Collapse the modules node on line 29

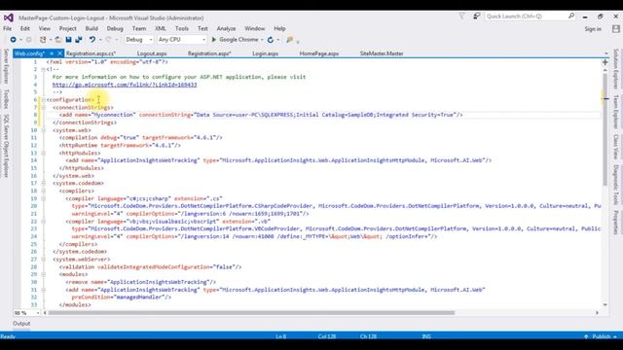(x=43, y=274)
